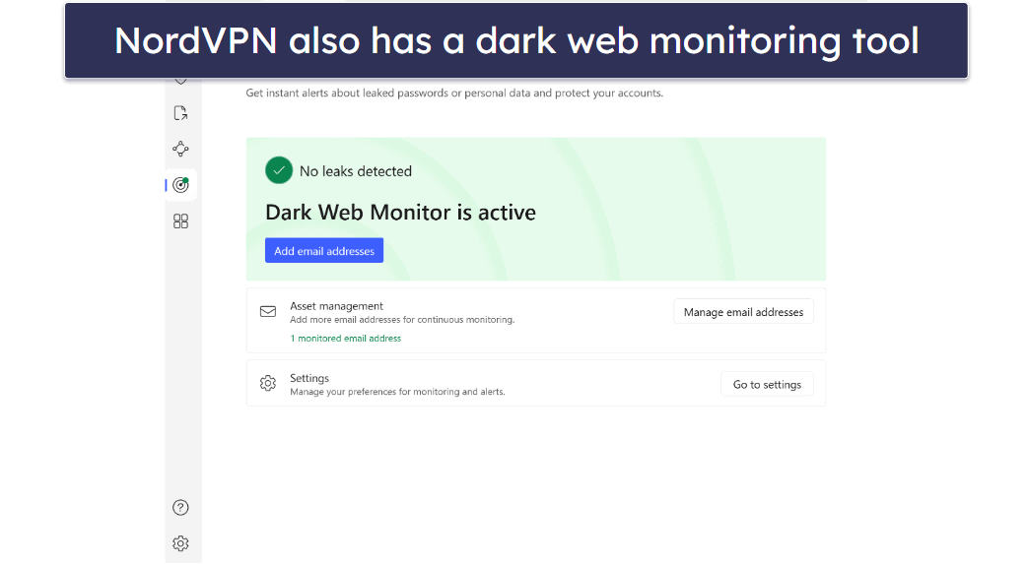Select the Settings row title

[x=309, y=378]
